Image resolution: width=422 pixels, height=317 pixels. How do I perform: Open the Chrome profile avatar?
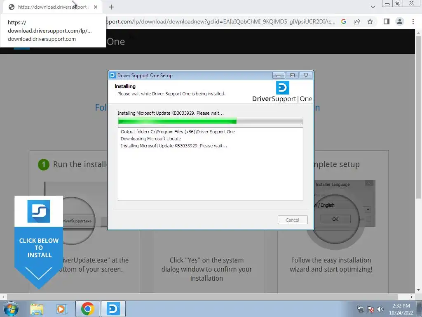[x=400, y=21]
